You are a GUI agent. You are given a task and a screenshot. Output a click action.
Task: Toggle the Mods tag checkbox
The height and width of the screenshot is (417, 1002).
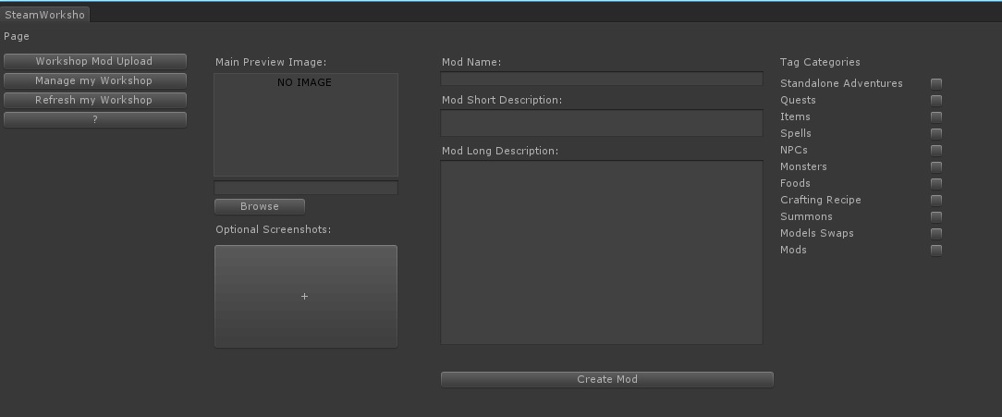[x=936, y=250]
